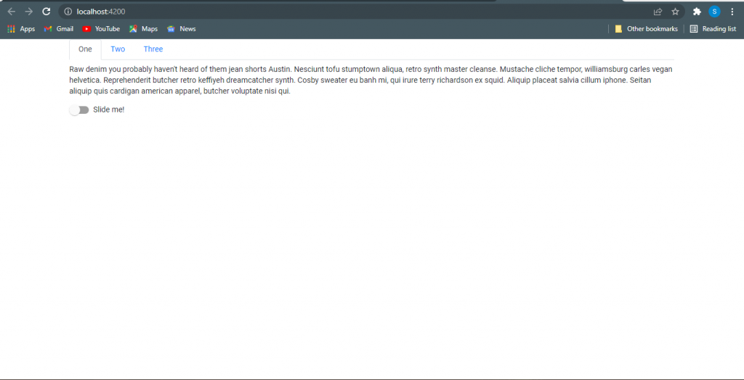Switch to the Three tab
Viewport: 744px width, 380px height.
pyautogui.click(x=153, y=49)
